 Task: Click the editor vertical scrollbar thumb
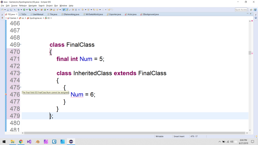(x=250, y=53)
